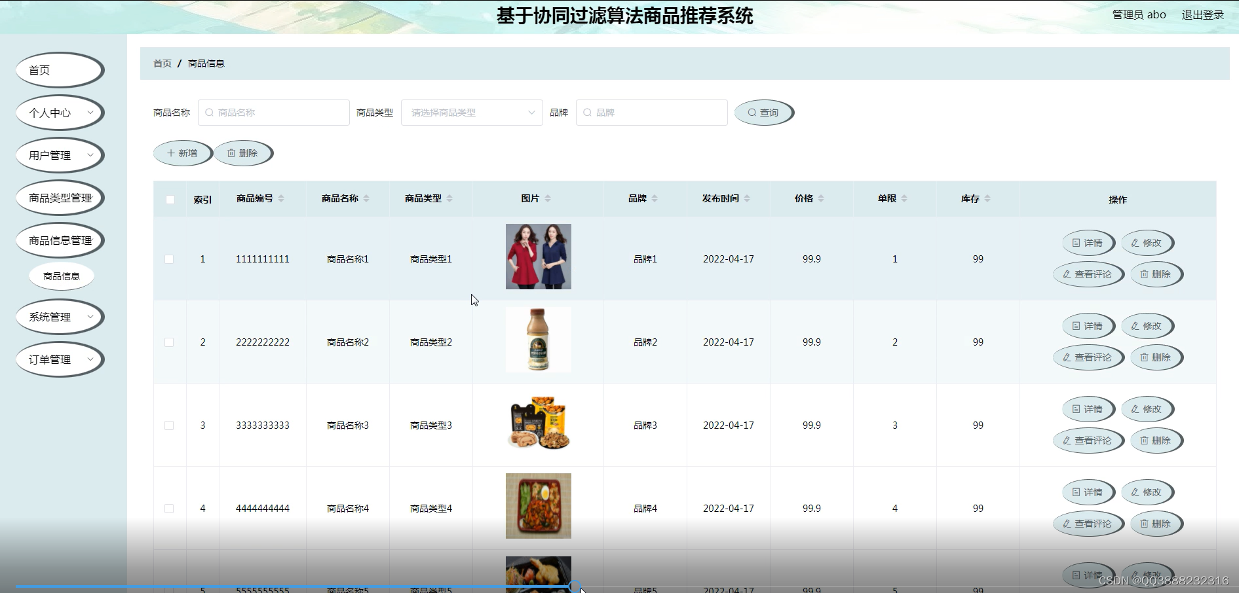
Task: Click 修改 for 商品名称1
Action: tap(1147, 243)
